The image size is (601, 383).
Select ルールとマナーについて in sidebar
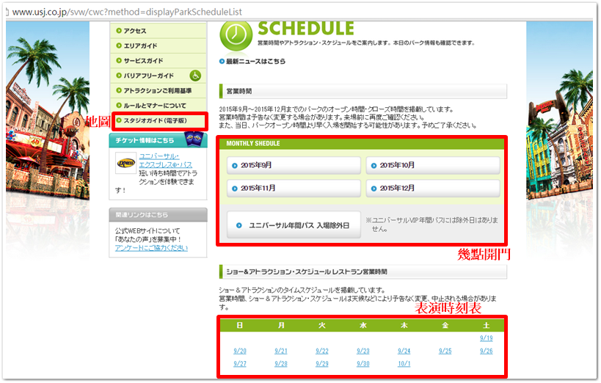[x=158, y=106]
